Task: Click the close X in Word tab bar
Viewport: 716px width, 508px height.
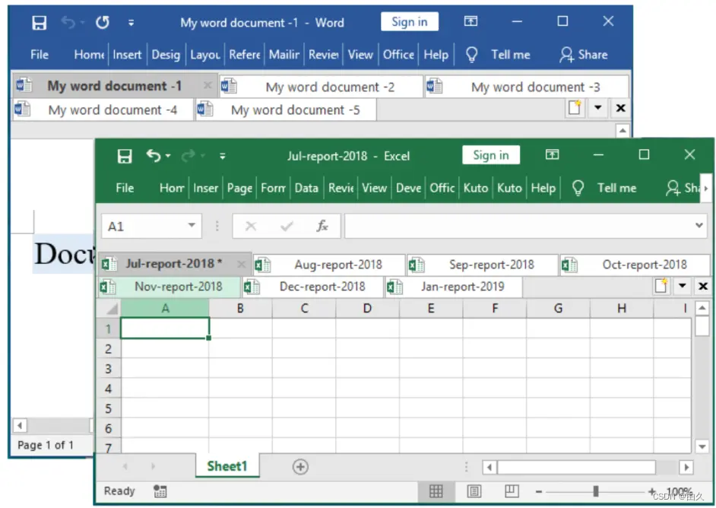Action: pos(620,108)
